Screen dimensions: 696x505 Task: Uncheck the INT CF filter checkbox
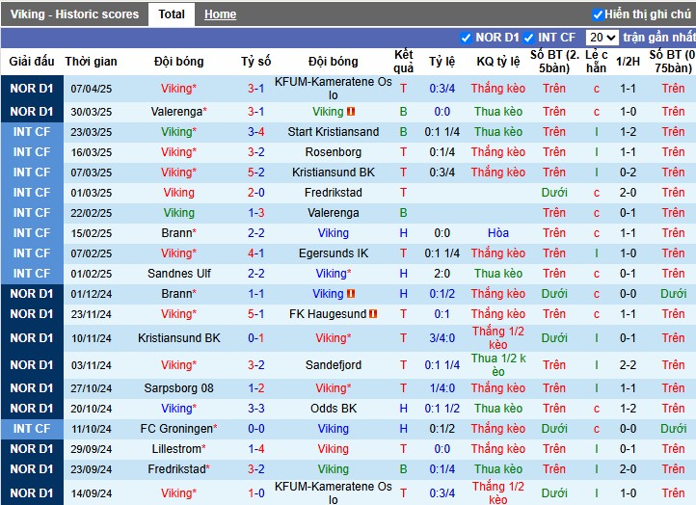pyautogui.click(x=528, y=38)
